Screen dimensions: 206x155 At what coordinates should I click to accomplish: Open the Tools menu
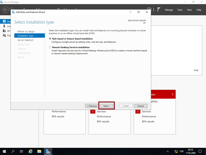coord(180,10)
